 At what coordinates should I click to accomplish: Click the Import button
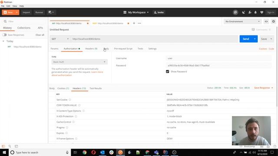26,13
